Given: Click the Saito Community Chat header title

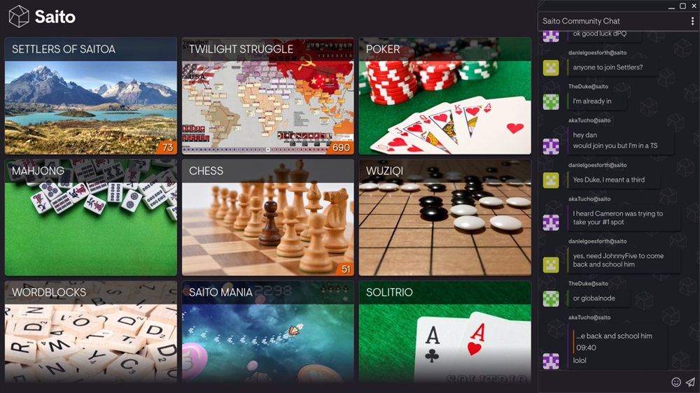Looking at the screenshot, I should [x=581, y=21].
